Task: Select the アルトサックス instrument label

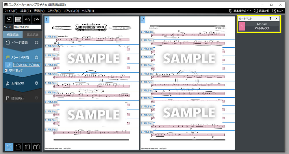Action: coord(262,28)
